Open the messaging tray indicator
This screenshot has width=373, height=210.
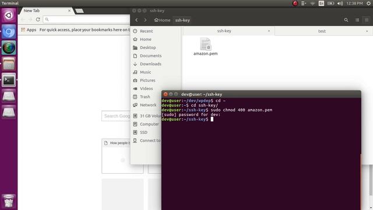(304, 3)
